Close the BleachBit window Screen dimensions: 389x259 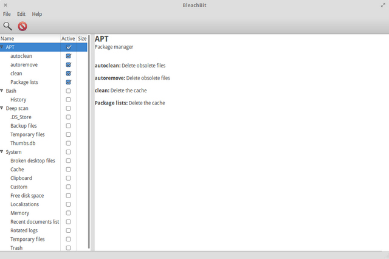5,5
